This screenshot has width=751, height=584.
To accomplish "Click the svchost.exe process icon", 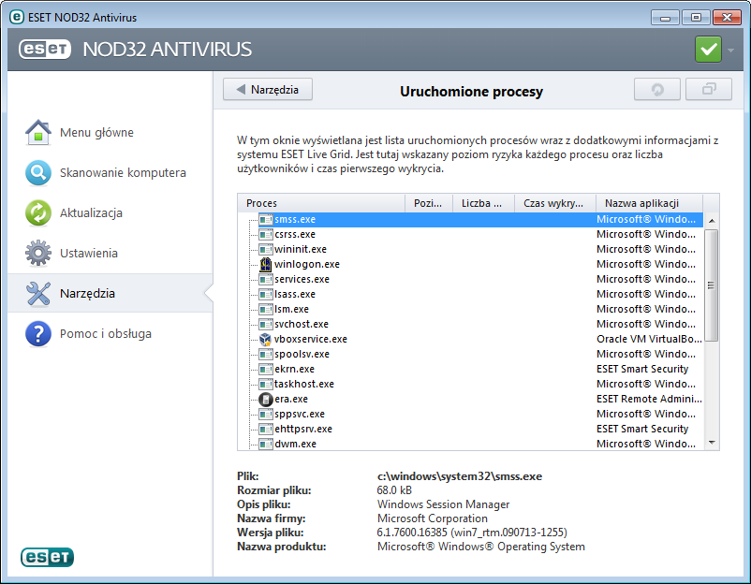I will coord(265,324).
